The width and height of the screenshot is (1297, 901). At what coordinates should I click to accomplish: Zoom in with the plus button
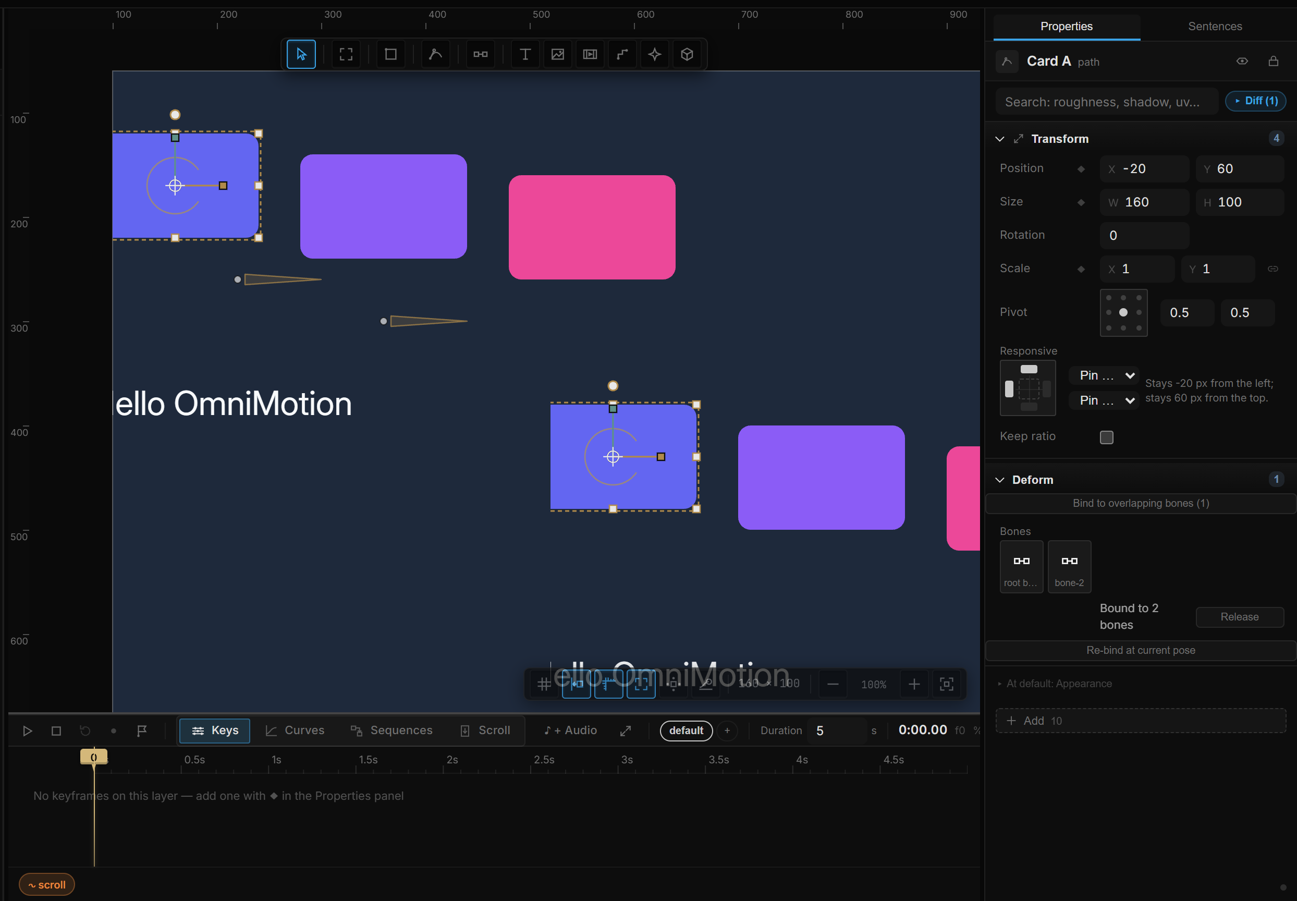coord(914,684)
